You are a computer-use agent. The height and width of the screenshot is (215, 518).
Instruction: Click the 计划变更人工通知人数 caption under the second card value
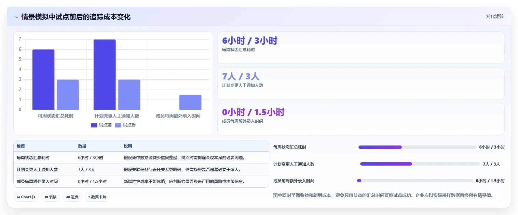[x=243, y=85]
